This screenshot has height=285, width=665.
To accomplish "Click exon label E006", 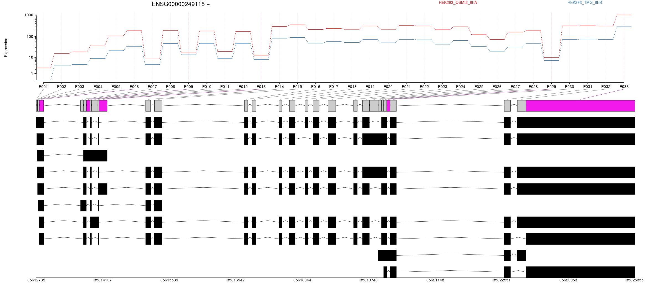I will [134, 87].
